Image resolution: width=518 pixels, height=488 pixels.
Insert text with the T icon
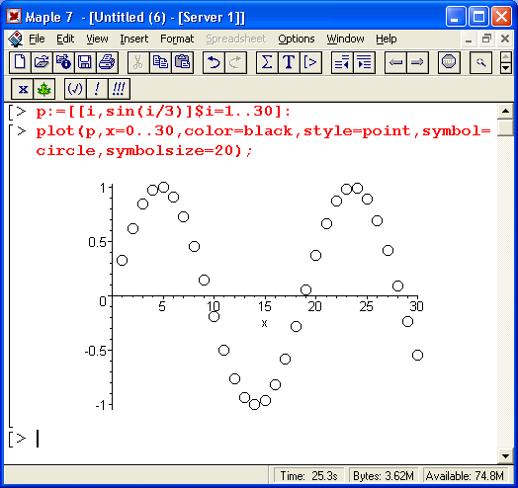click(x=289, y=62)
